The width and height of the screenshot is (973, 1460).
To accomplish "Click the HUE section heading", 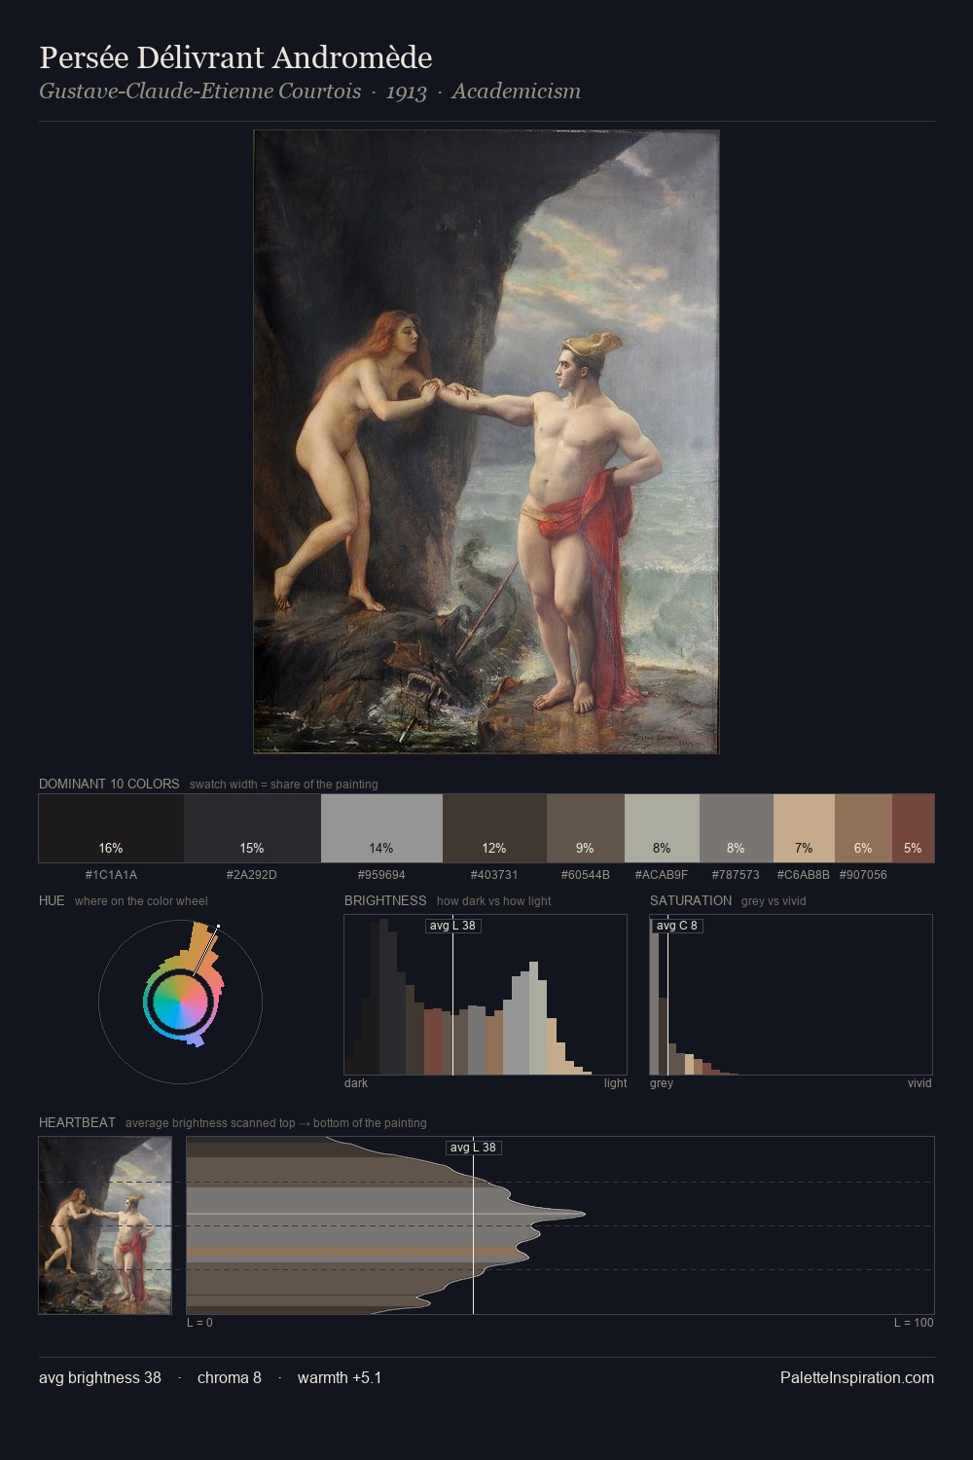I will coord(52,900).
